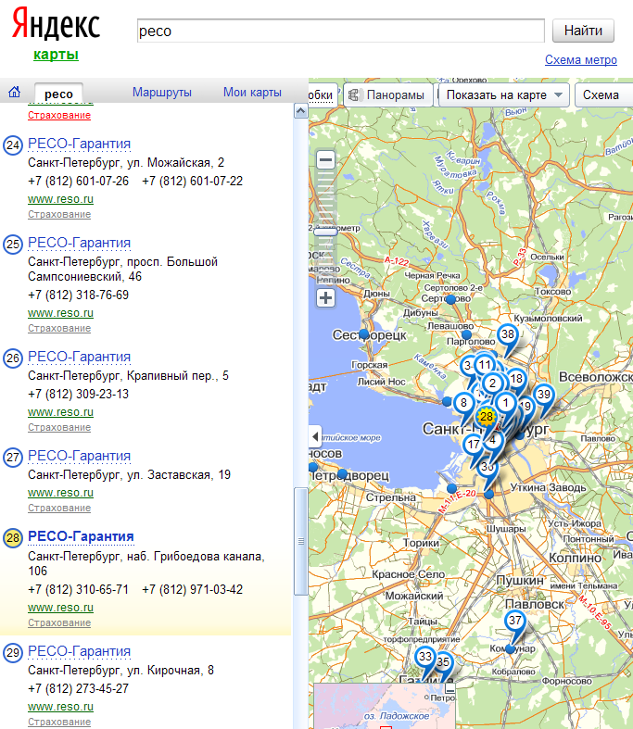633x729 pixels.
Task: Click the red Страхование link at list top
Action: tap(59, 115)
